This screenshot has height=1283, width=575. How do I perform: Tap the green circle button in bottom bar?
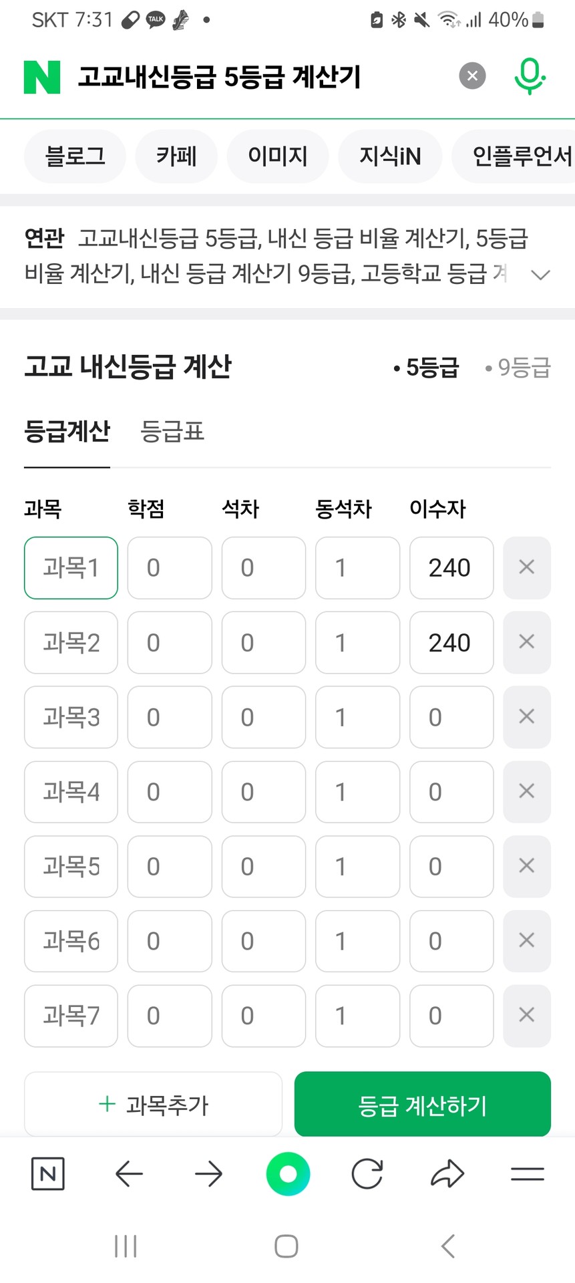click(x=288, y=1173)
